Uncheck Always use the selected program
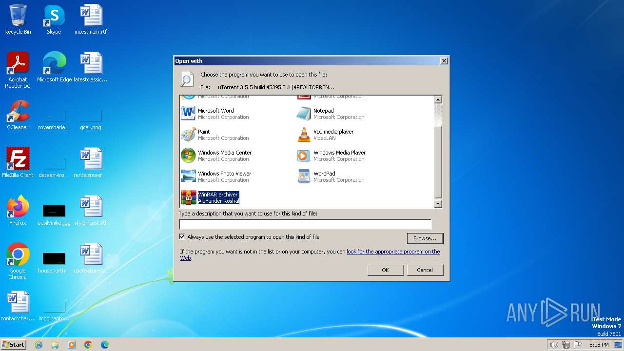 [182, 237]
